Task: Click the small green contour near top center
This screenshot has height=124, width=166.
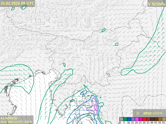Action: pos(104,30)
